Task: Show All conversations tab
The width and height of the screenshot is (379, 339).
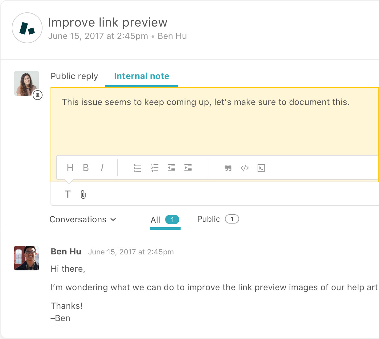Action: (165, 220)
